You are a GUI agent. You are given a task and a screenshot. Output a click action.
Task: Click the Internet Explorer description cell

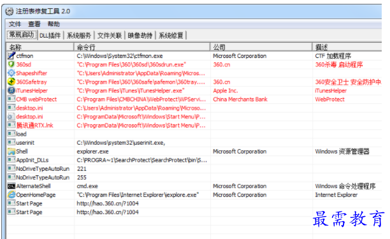point(336,195)
